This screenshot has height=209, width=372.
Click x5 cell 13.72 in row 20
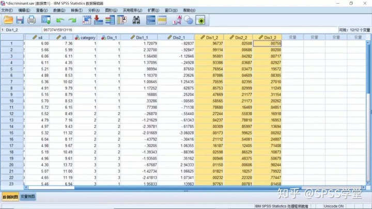pos(61,165)
